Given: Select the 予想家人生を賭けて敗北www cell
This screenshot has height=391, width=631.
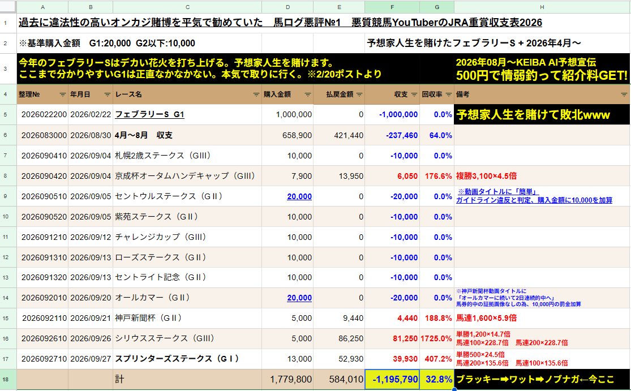Looking at the screenshot, I should (542, 115).
